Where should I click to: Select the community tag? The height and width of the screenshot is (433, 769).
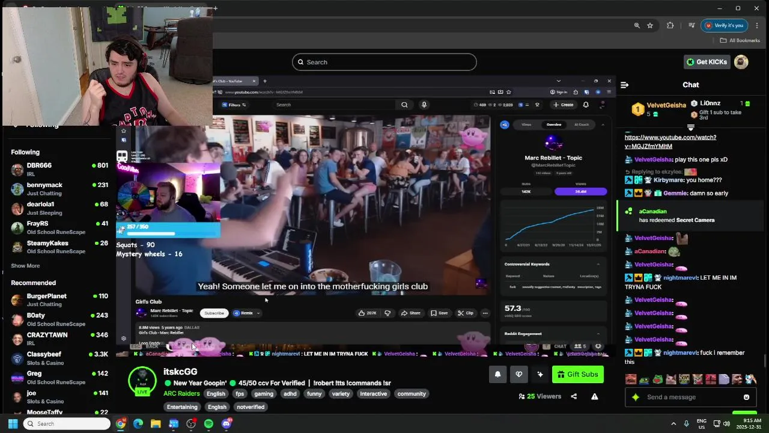412,394
